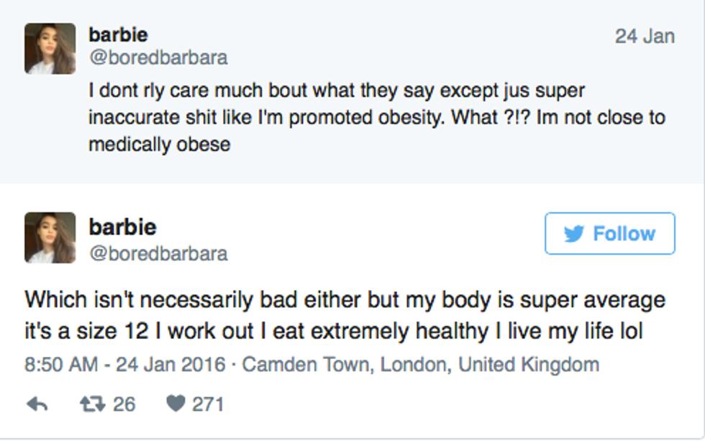Click the Camden Town, London location link
The width and height of the screenshot is (705, 441).
point(420,364)
